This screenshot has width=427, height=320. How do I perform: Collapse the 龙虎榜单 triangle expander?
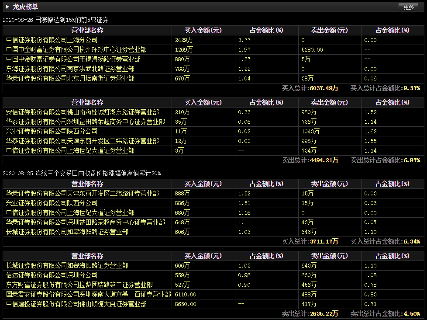click(x=7, y=7)
